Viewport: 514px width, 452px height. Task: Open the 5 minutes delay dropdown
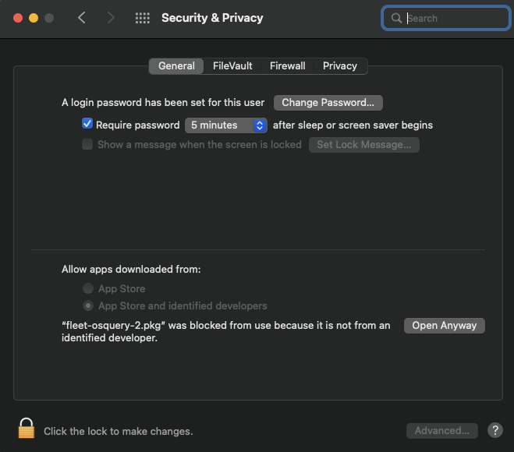pyautogui.click(x=226, y=125)
